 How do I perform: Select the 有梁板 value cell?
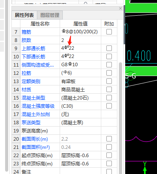[x=80, y=81]
